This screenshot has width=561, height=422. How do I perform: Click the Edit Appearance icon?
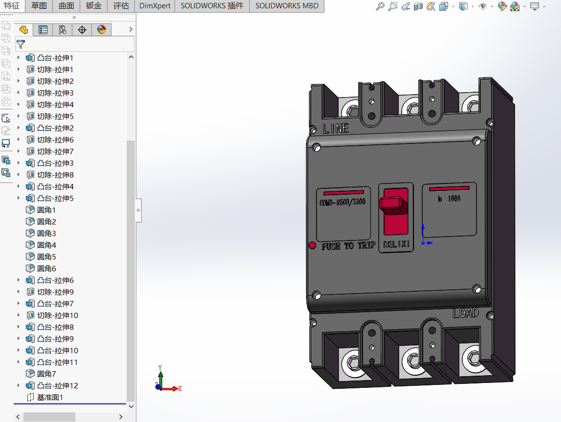(502, 6)
